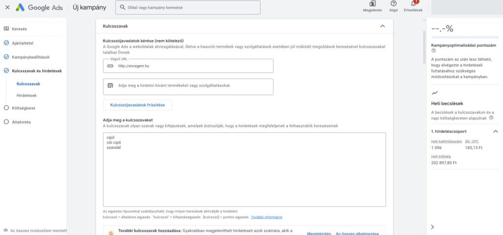Open the Súgó help icon
Image resolution: width=503 pixels, height=235 pixels.
tap(393, 4)
